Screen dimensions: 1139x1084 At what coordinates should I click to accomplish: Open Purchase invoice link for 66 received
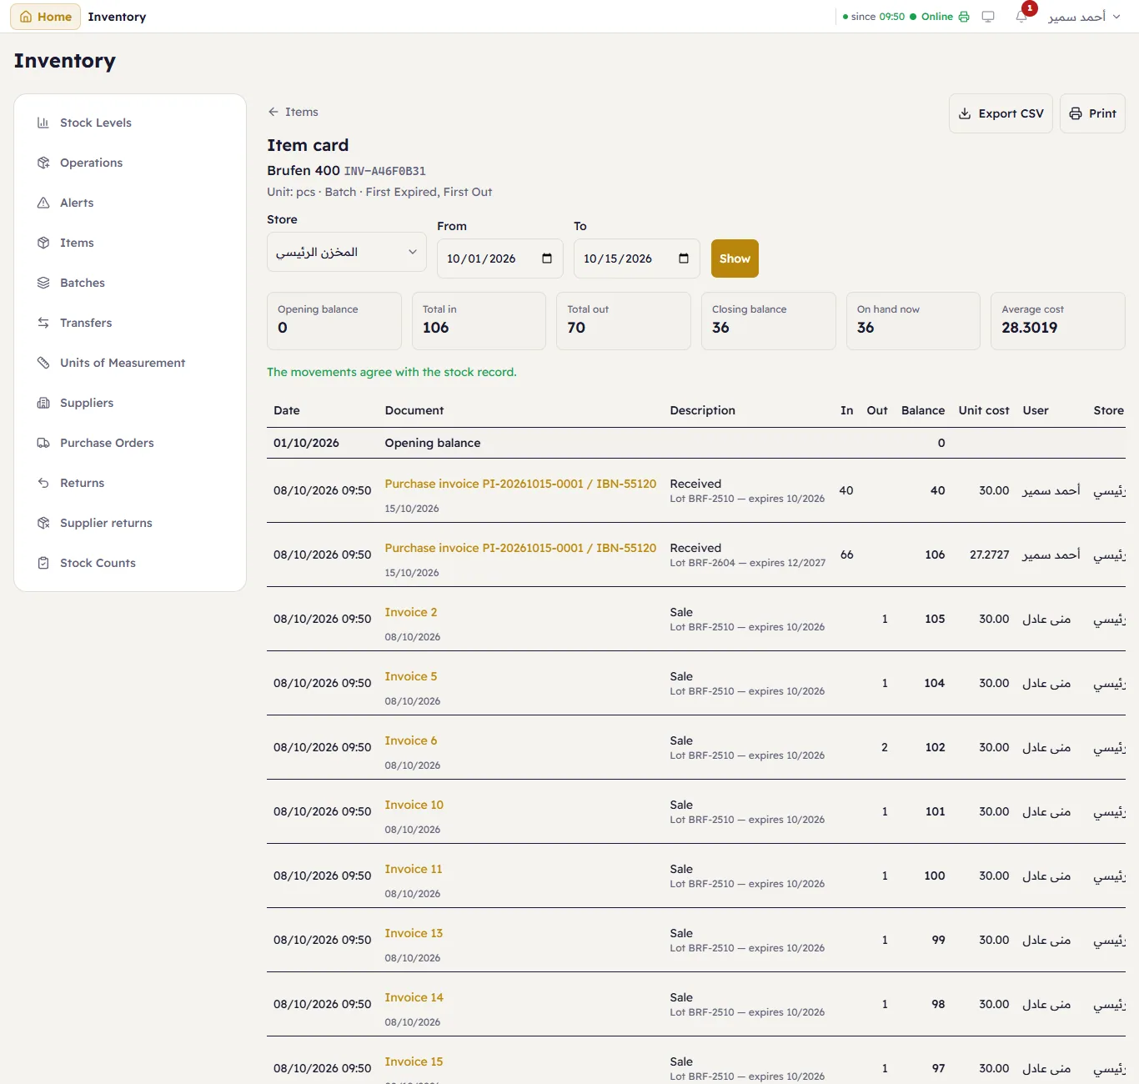[520, 548]
